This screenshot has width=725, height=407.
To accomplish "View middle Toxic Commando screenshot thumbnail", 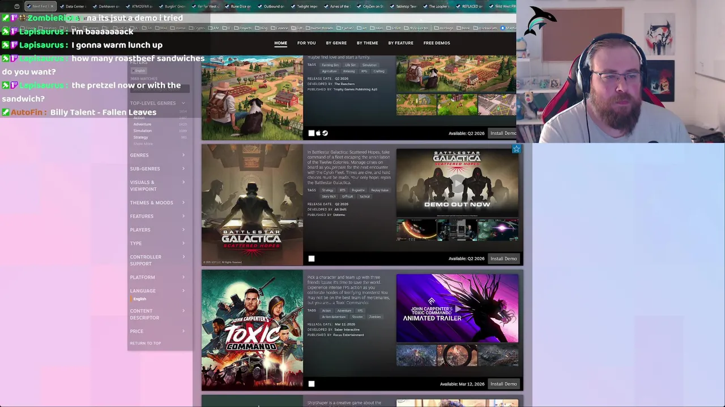I will coord(457,356).
